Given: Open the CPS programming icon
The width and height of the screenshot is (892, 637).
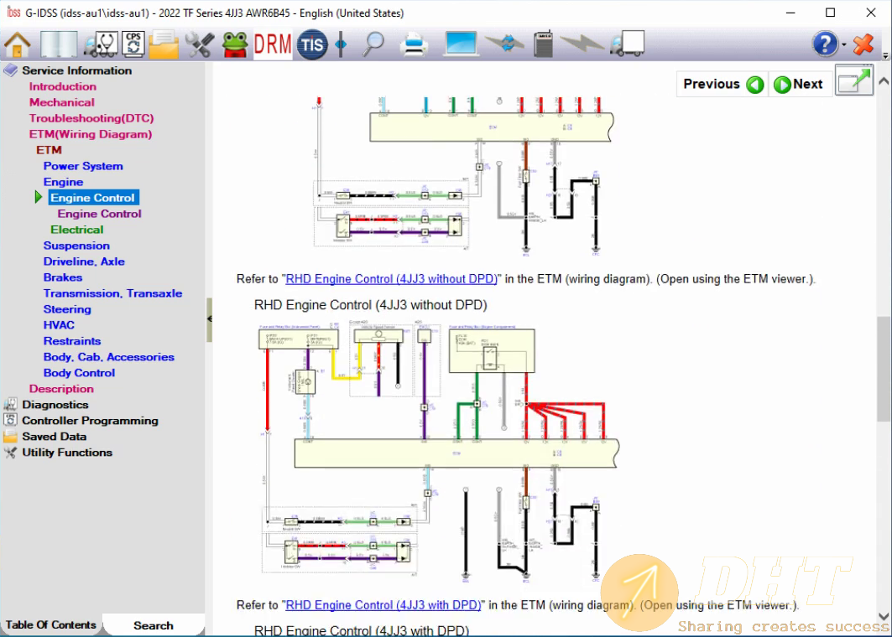Looking at the screenshot, I should [x=133, y=44].
